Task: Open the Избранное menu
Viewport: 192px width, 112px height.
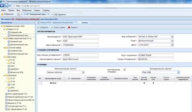Action: pyautogui.click(x=27, y=10)
